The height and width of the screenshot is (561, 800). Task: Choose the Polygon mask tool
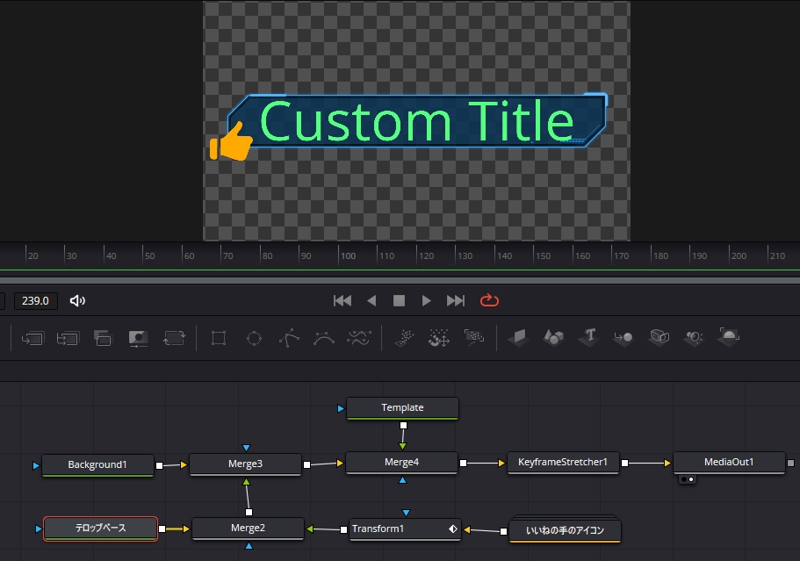(x=289, y=338)
